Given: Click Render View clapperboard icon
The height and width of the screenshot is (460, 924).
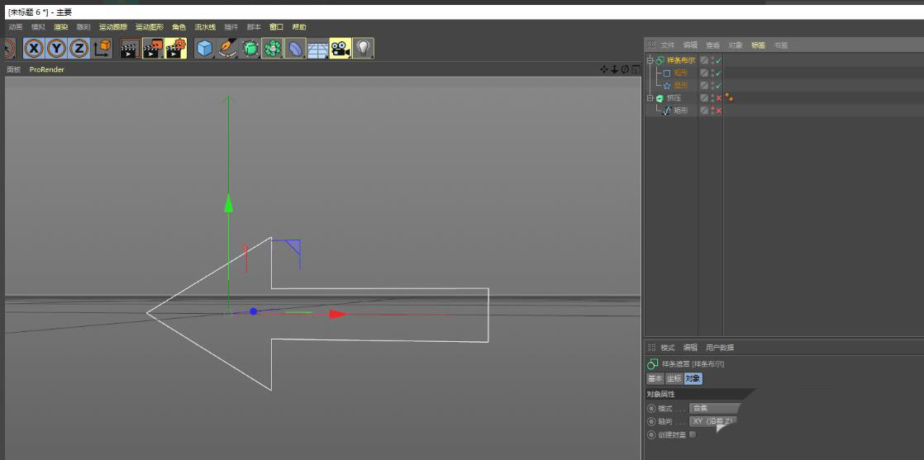Looking at the screenshot, I should click(131, 49).
